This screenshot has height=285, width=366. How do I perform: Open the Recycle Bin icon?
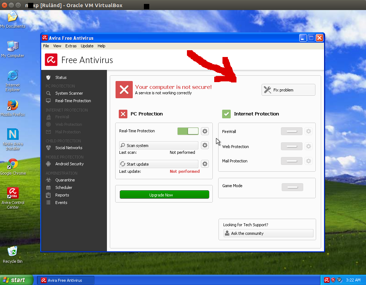click(x=13, y=255)
